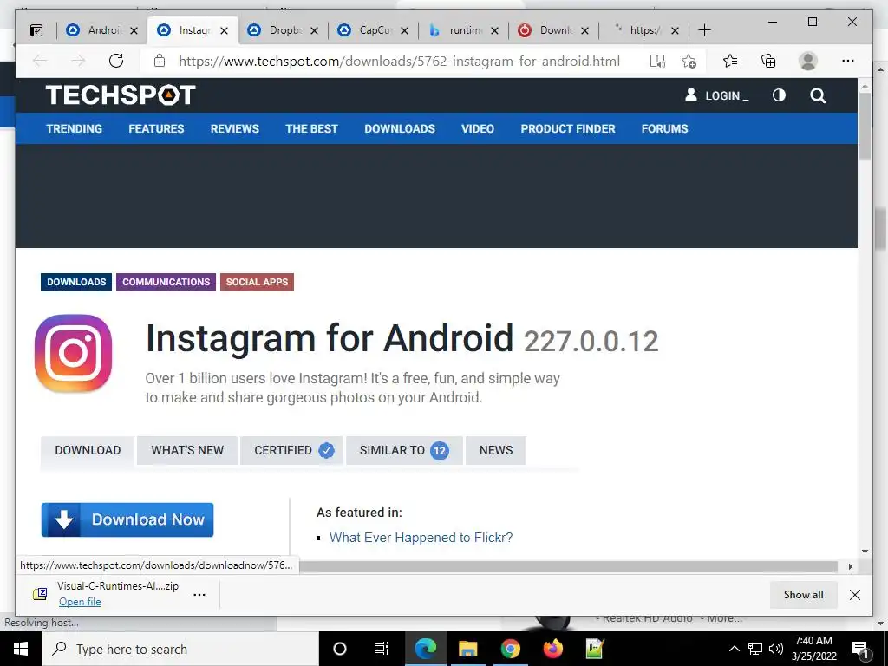Open PRODUCT FINDER in navigation bar

[x=568, y=128]
